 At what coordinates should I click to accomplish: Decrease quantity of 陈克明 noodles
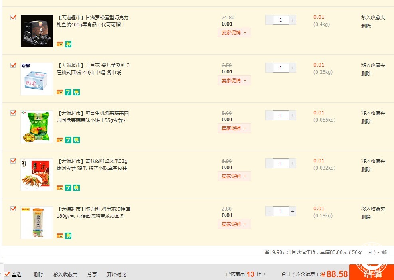click(x=269, y=211)
